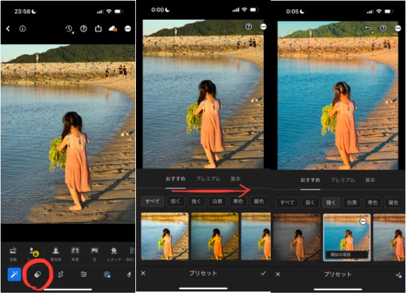Deselect the 強く filter on 0:05 screen
The height and width of the screenshot is (294, 406).
coord(331,202)
